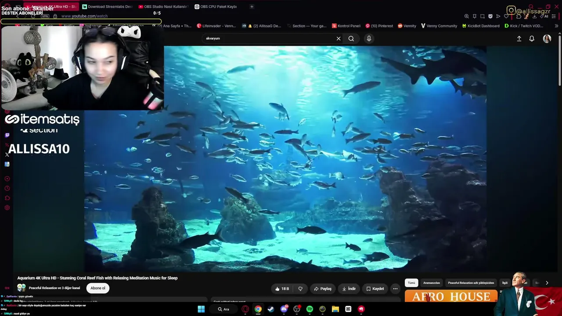Expand hidden bookmarks with chevron

[x=556, y=26]
